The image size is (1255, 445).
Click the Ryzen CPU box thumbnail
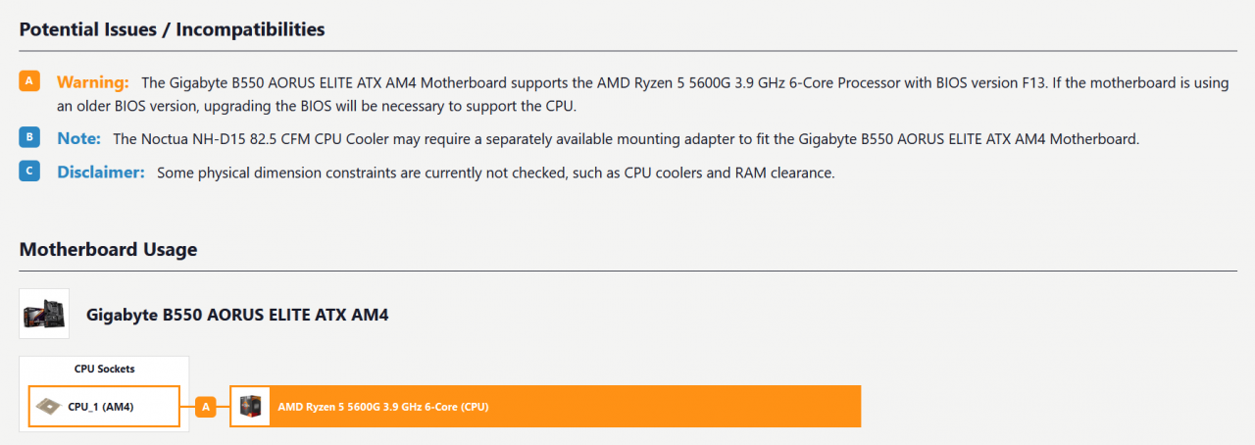coord(250,406)
